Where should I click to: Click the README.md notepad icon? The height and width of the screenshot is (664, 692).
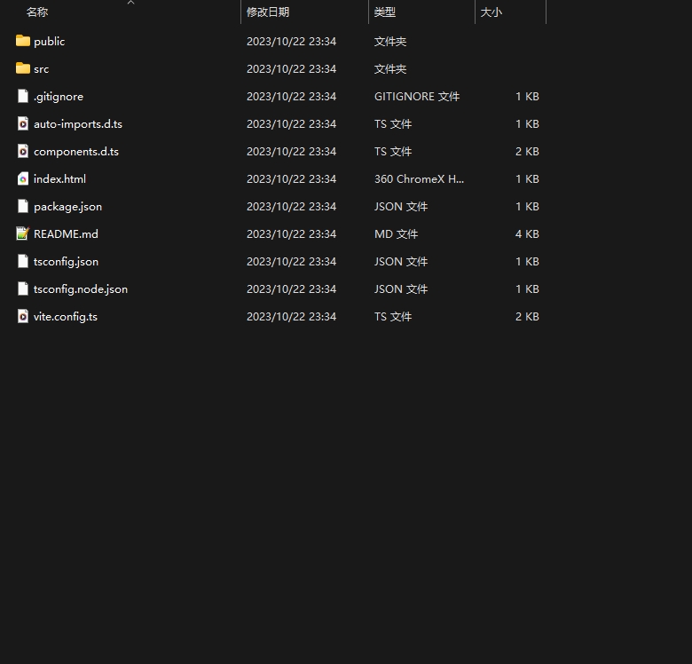pos(23,233)
